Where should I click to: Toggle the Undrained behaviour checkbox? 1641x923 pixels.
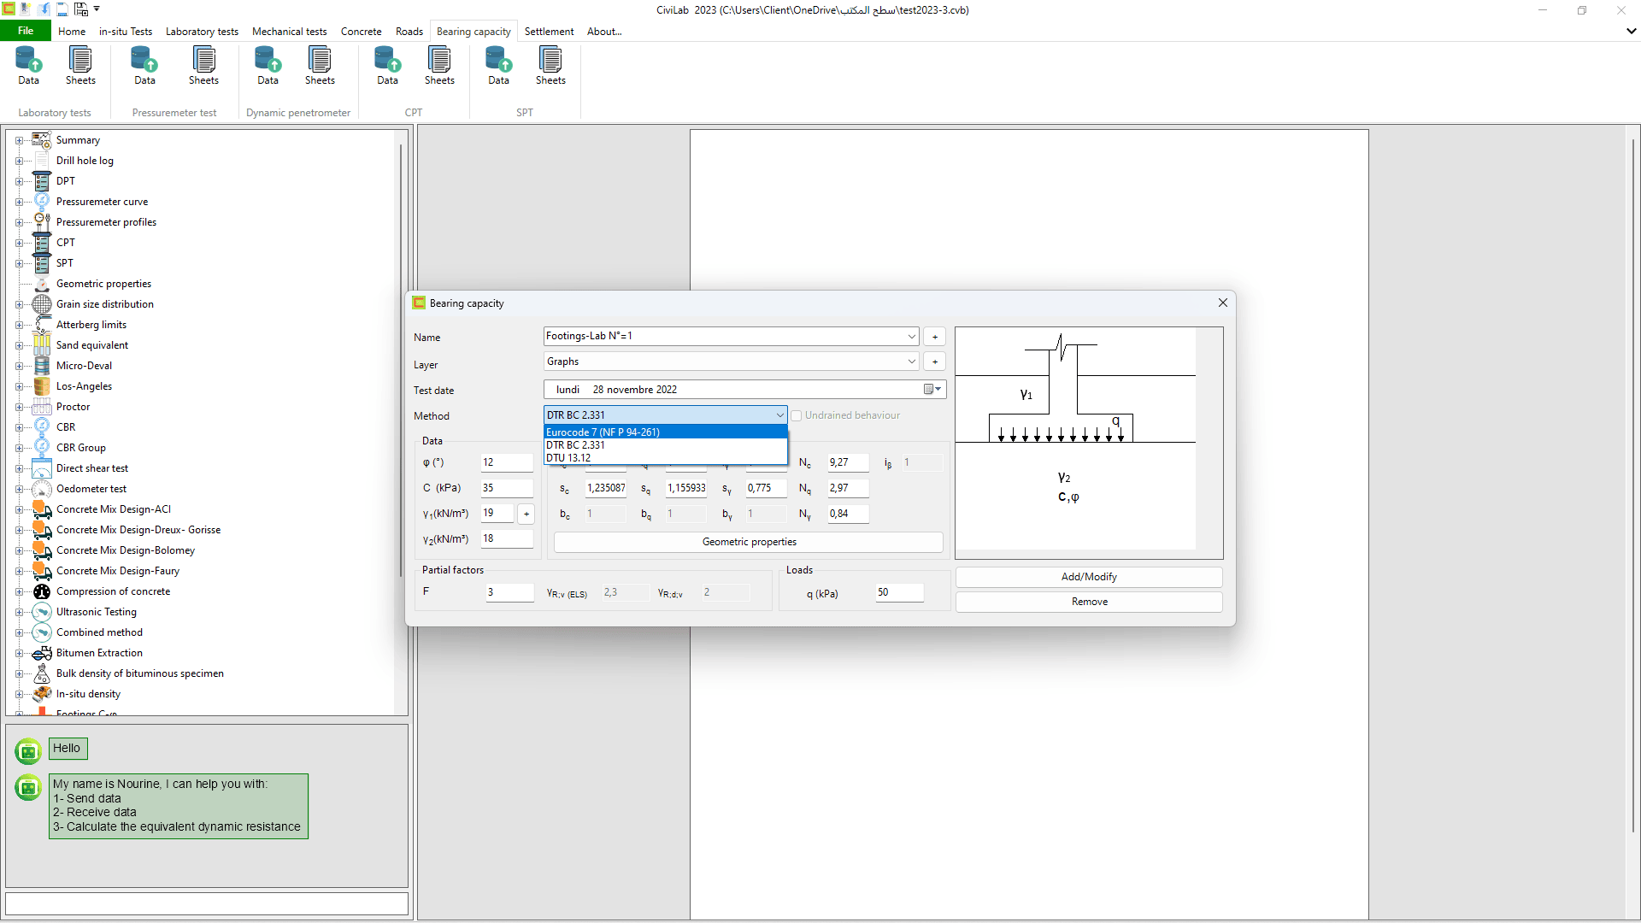(x=797, y=416)
